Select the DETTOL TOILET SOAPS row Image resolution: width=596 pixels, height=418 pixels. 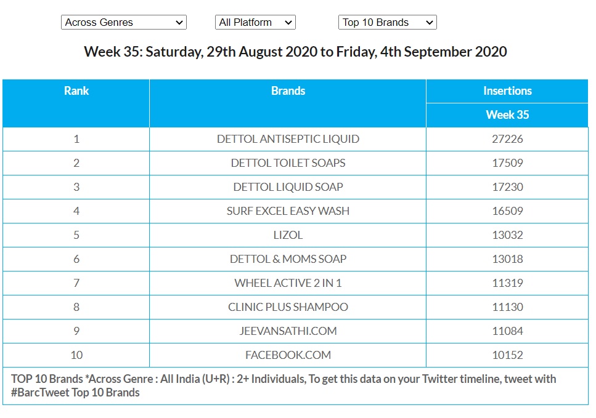(x=288, y=163)
